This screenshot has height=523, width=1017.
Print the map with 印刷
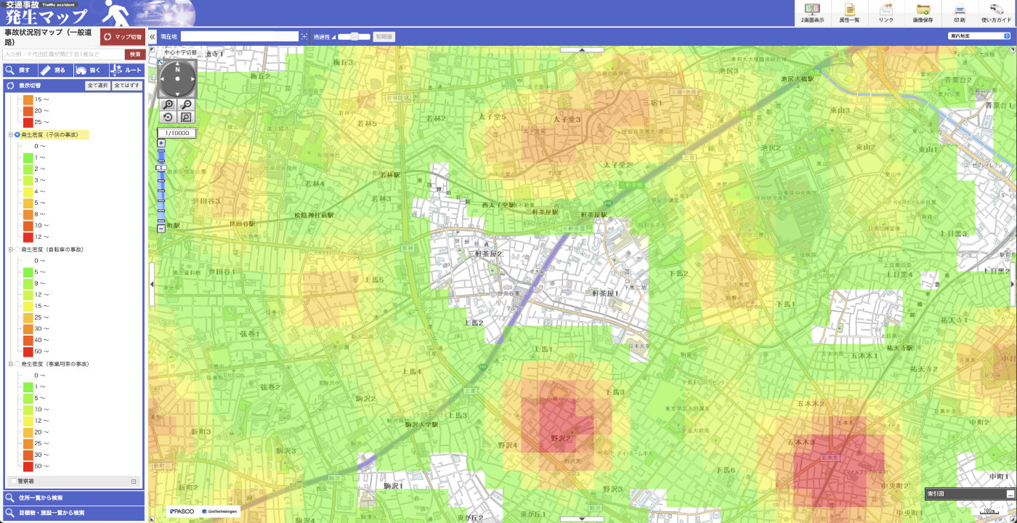click(x=960, y=13)
